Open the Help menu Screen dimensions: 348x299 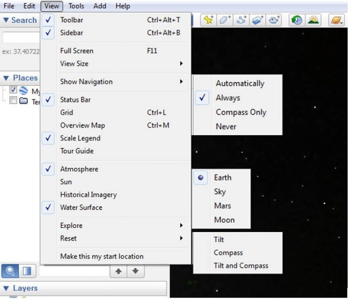pos(123,6)
